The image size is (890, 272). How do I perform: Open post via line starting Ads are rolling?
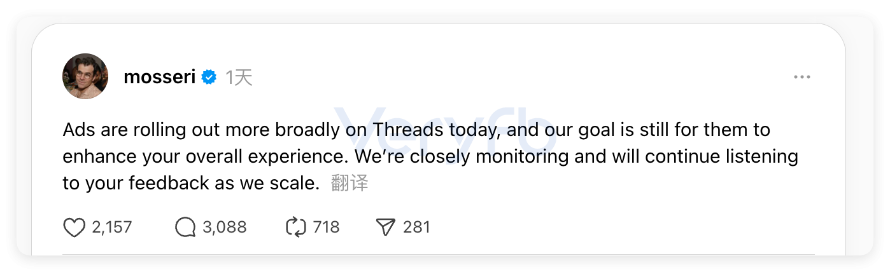point(416,130)
